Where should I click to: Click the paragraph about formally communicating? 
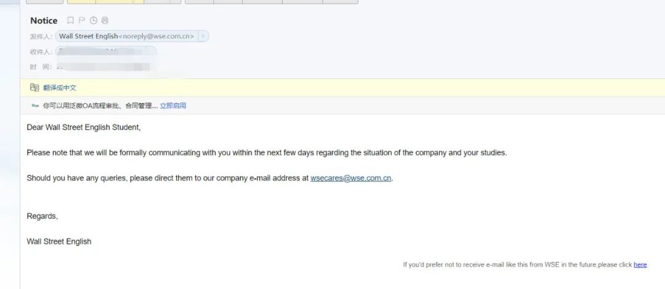point(267,152)
